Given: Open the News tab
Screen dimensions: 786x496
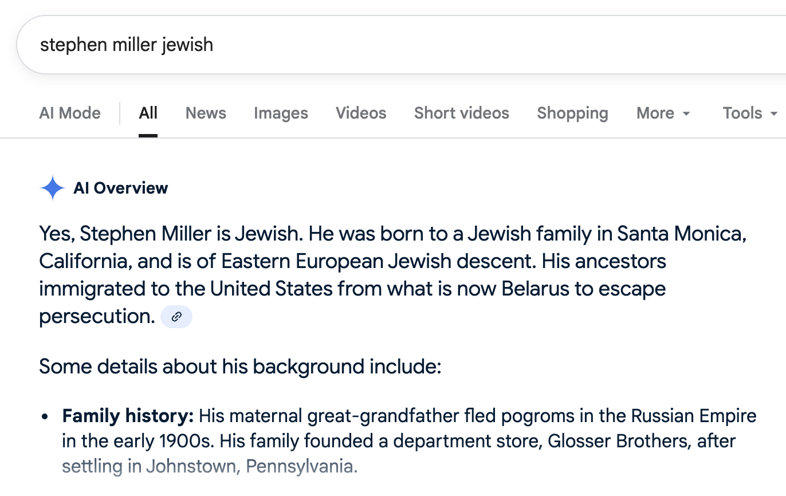Looking at the screenshot, I should tap(206, 113).
